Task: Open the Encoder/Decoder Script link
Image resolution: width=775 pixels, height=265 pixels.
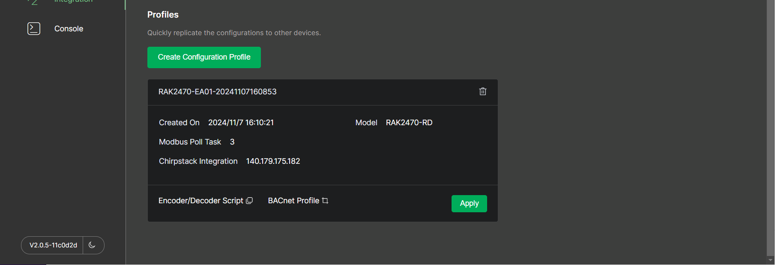Action: pos(201,201)
